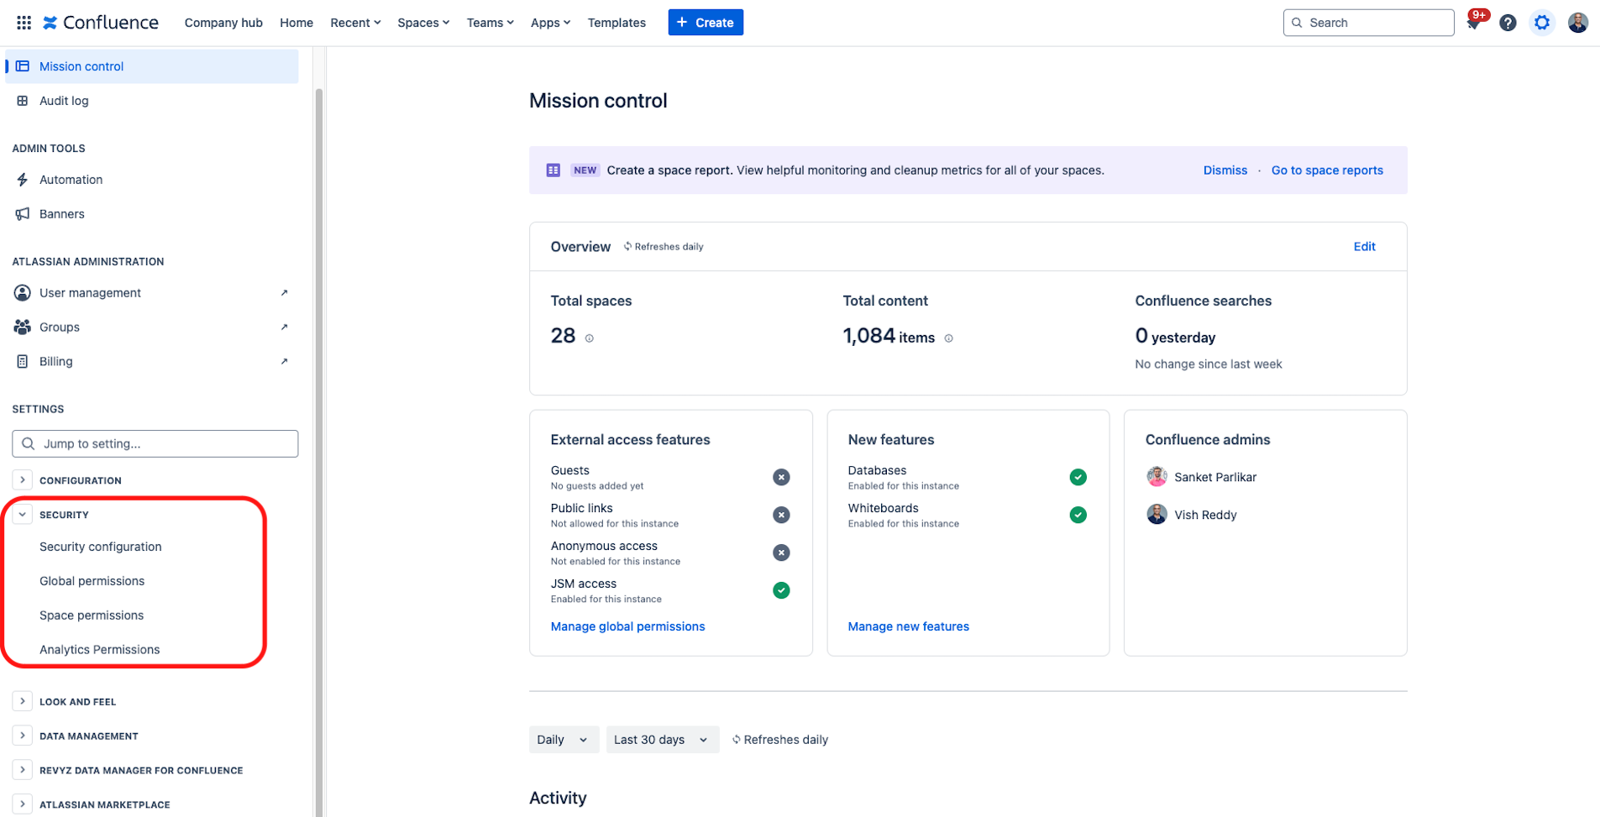This screenshot has width=1600, height=817.
Task: Open the profile avatar menu
Action: [x=1577, y=23]
